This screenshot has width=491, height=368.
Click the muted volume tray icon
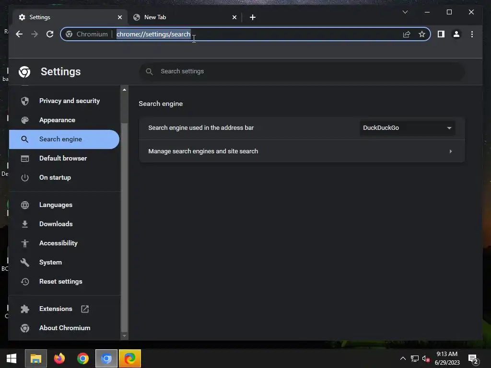tap(426, 358)
